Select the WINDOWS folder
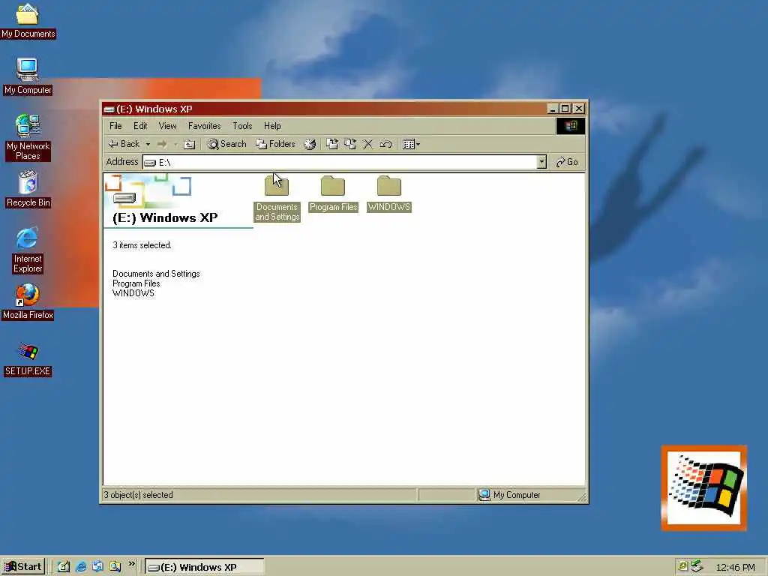Image resolution: width=768 pixels, height=576 pixels. [x=389, y=194]
